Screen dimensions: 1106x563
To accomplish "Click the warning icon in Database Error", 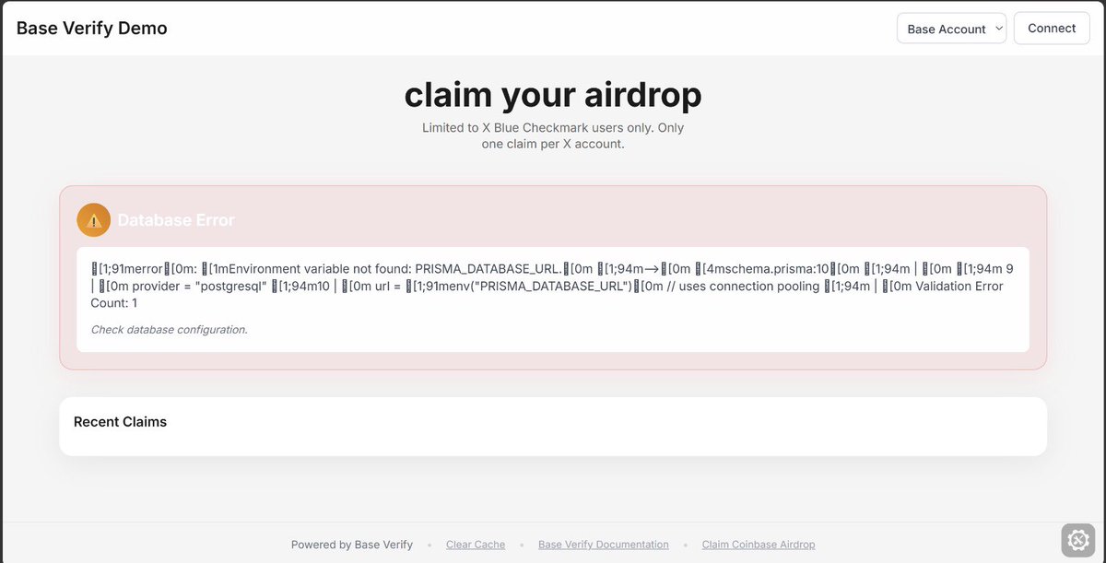I will tap(94, 220).
